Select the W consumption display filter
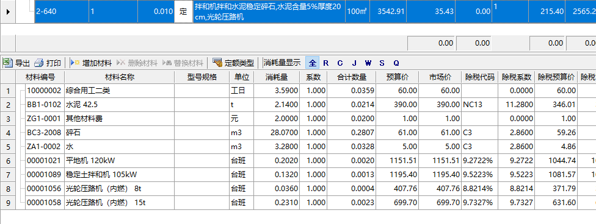The height and width of the screenshot is (224, 596). [368, 63]
